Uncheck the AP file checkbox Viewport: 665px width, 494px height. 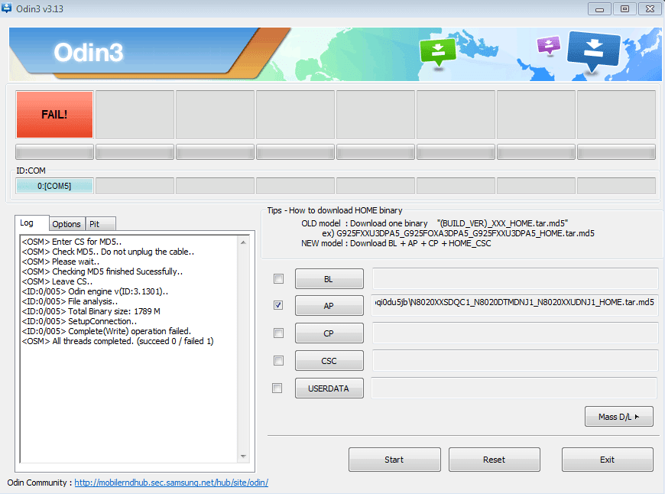[x=279, y=305]
